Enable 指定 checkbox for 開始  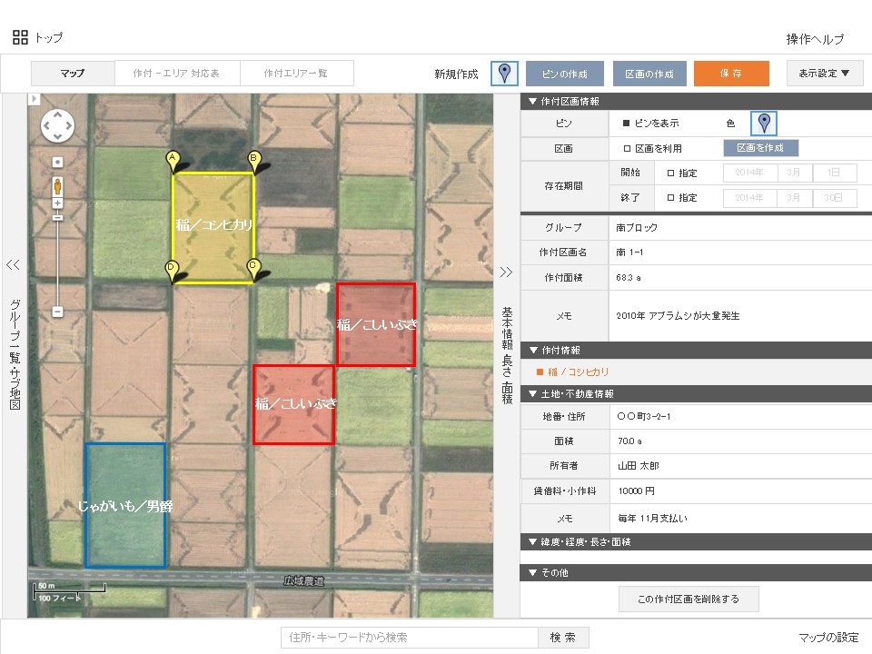click(x=670, y=173)
